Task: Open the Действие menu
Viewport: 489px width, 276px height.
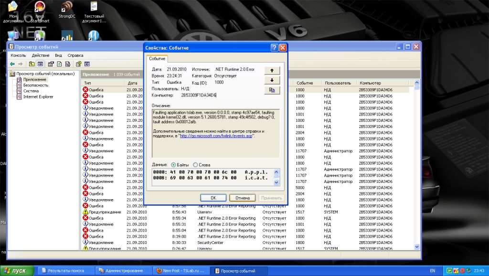Action: point(41,55)
